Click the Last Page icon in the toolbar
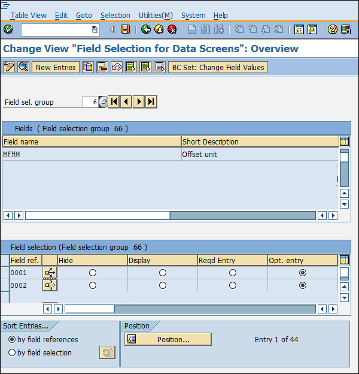 [x=279, y=29]
